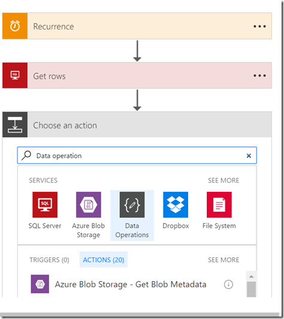This screenshot has width=284, height=319.
Task: Click the Dropbox label
Action: (x=176, y=226)
